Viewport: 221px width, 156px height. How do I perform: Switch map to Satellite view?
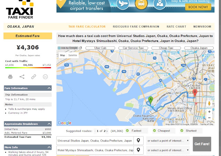coord(73,55)
